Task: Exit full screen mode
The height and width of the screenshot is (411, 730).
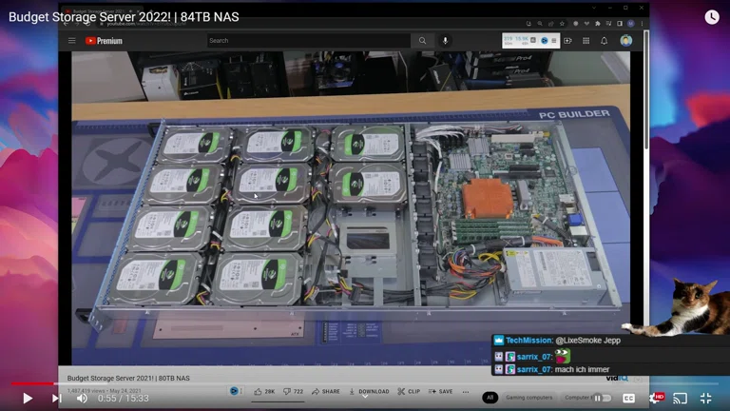Action: 706,398
